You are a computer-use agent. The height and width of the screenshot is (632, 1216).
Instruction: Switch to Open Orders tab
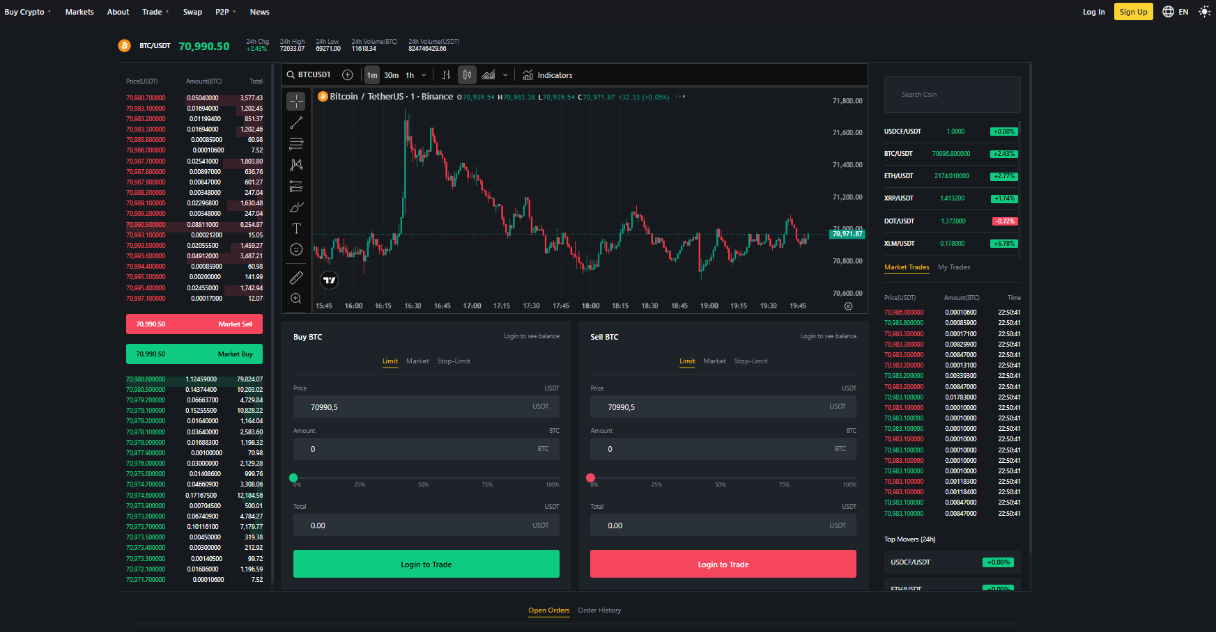(x=548, y=610)
